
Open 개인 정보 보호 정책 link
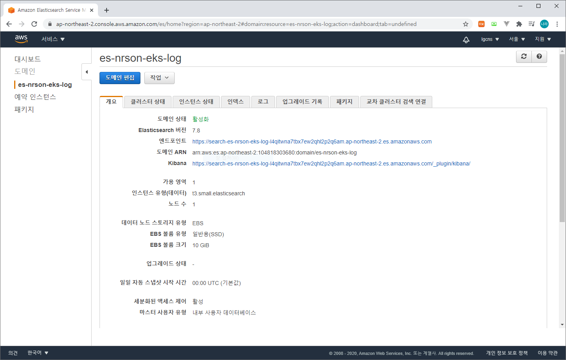[x=507, y=353]
